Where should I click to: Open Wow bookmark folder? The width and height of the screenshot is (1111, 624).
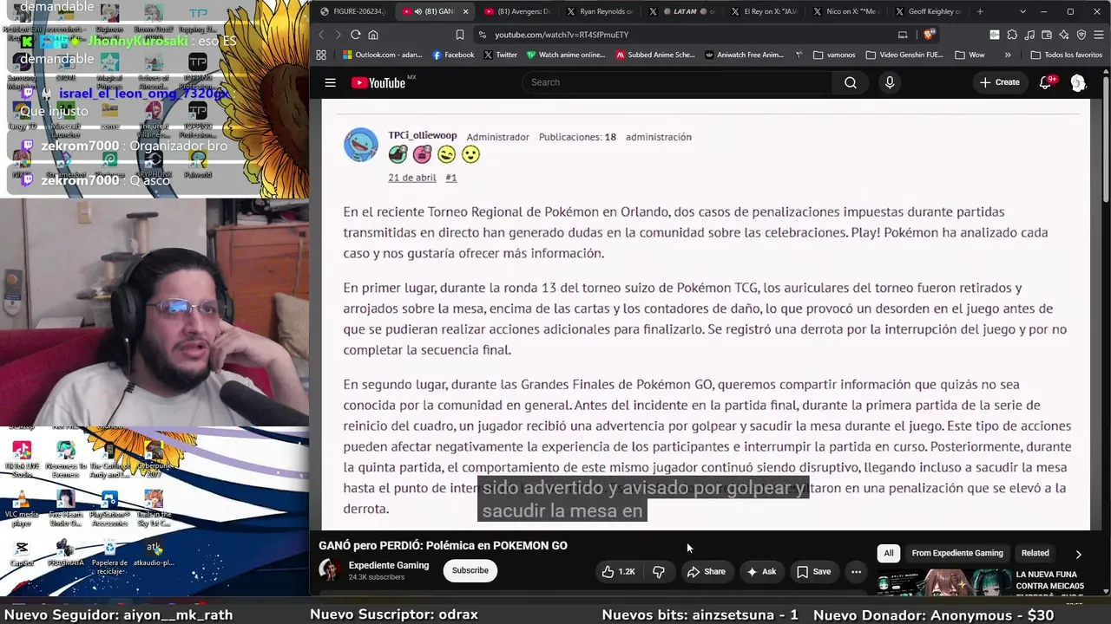pyautogui.click(x=970, y=55)
